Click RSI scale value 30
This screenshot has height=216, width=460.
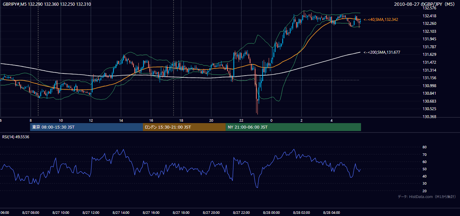click(425, 184)
